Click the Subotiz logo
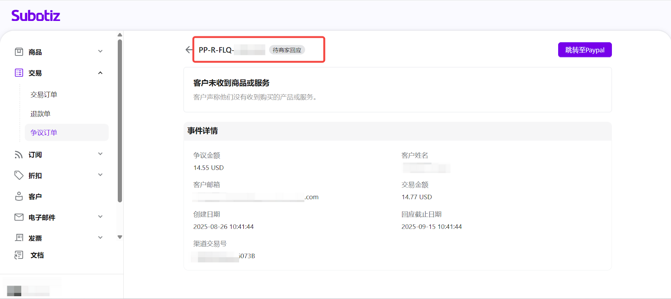671x299 pixels. pos(36,16)
